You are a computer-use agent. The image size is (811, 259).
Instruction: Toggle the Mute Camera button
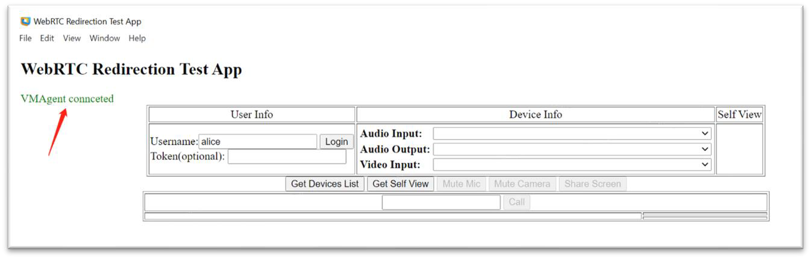522,184
